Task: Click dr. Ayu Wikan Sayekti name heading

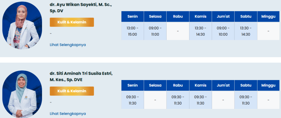Action: click(81, 8)
